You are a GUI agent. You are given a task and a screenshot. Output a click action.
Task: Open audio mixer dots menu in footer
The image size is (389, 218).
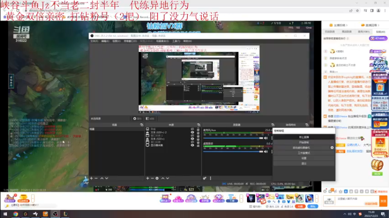click(211, 178)
